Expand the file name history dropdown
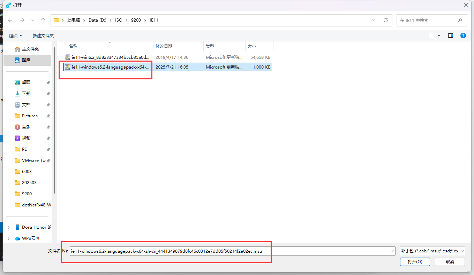This screenshot has width=474, height=275. (x=392, y=251)
